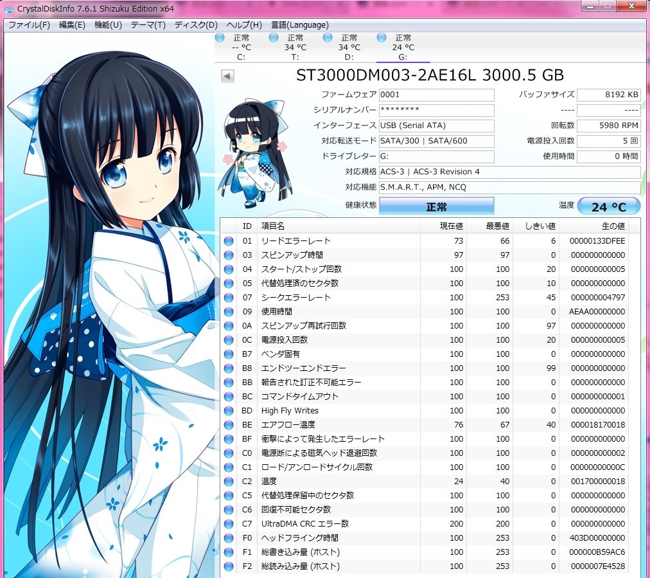Screen dimensions: 650x578
Task: Click status orb for 09 使用時間
Action: (229, 312)
